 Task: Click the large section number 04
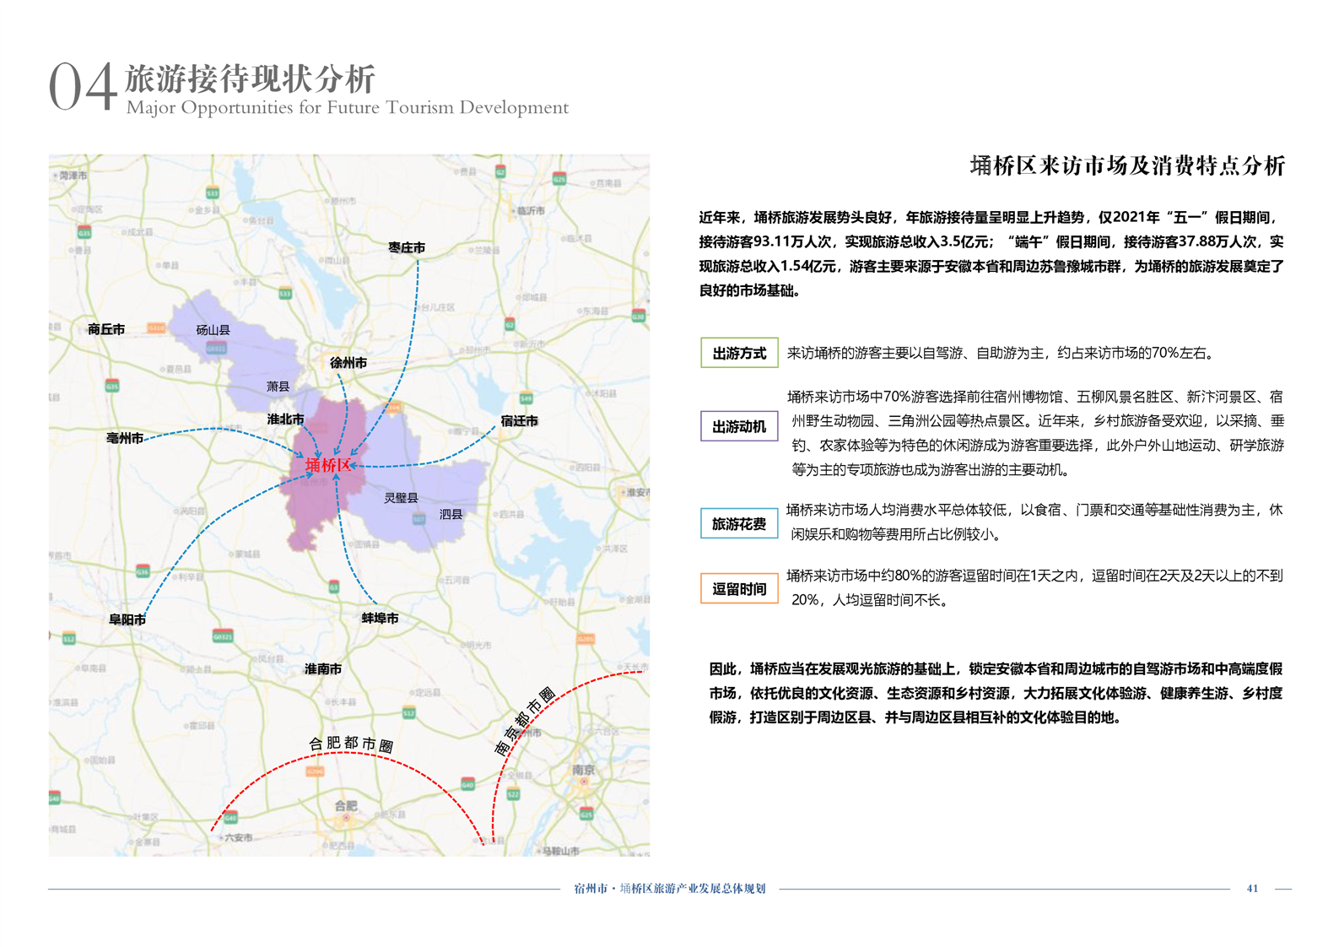pos(82,87)
